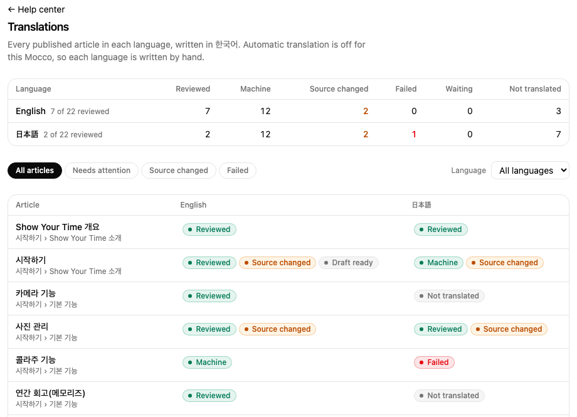Click the 日本語 language summary row

click(288, 134)
